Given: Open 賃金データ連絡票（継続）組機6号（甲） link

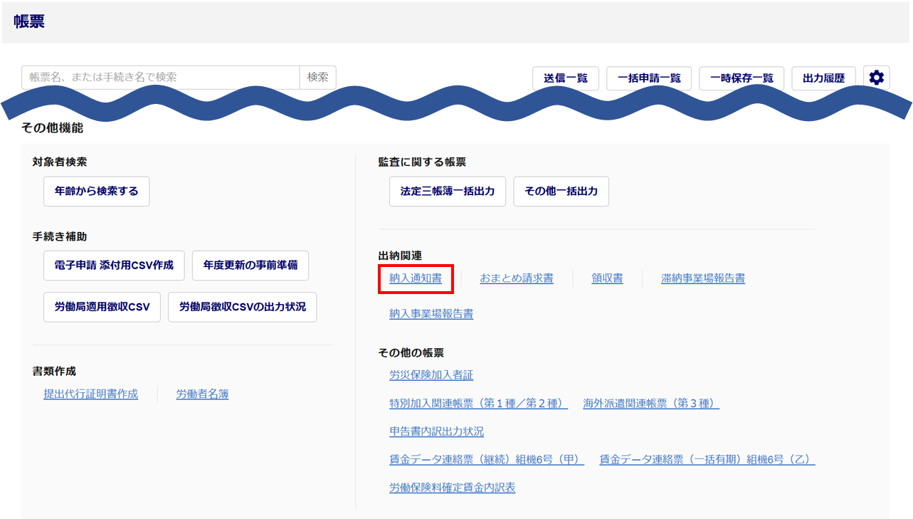Looking at the screenshot, I should (x=487, y=459).
